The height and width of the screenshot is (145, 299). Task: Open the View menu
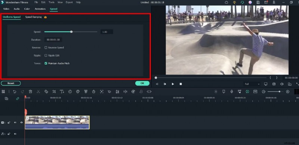[x=60, y=2]
